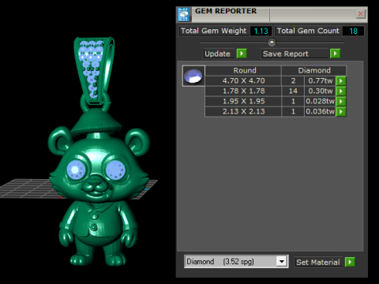The image size is (379, 284).
Task: Click the Total Gem Count value 18
Action: coord(353,31)
